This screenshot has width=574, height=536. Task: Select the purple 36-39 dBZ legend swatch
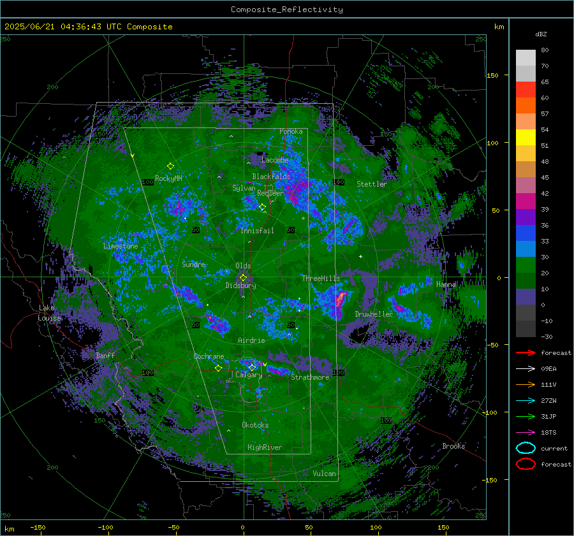(526, 217)
